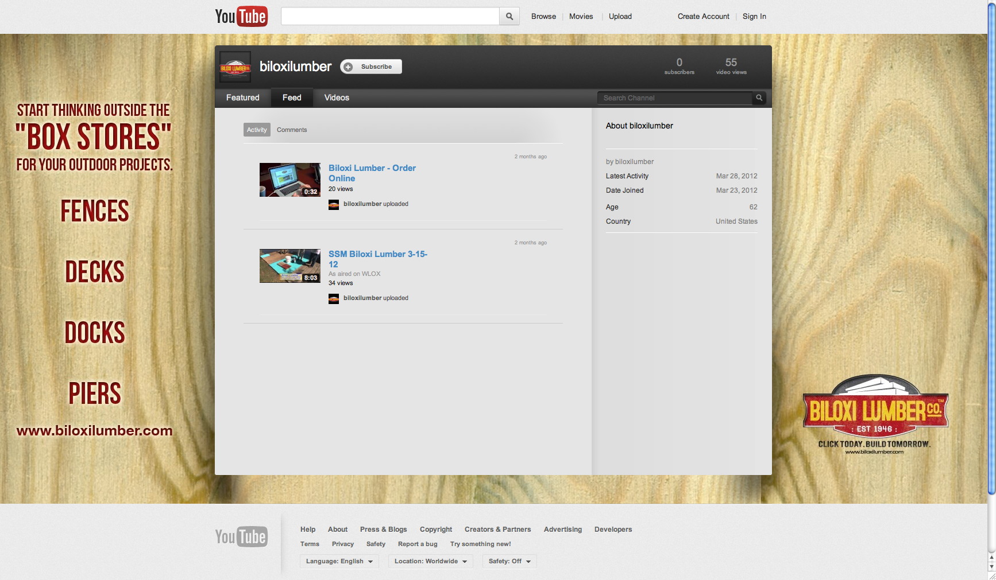Open the Biloxi Lumber - Order Online video title
The height and width of the screenshot is (580, 996).
372,173
